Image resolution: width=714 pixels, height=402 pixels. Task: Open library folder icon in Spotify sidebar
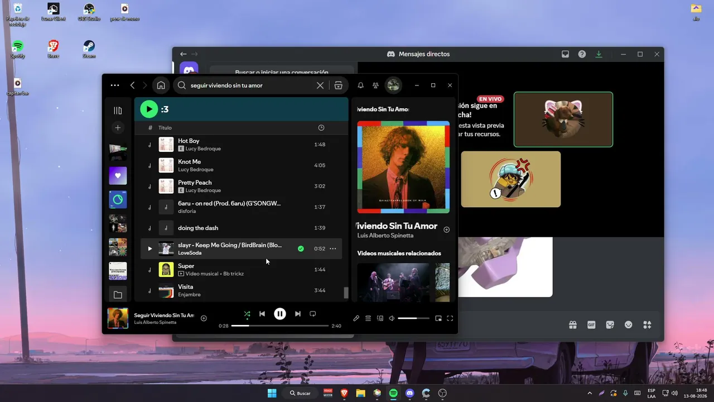point(118,295)
